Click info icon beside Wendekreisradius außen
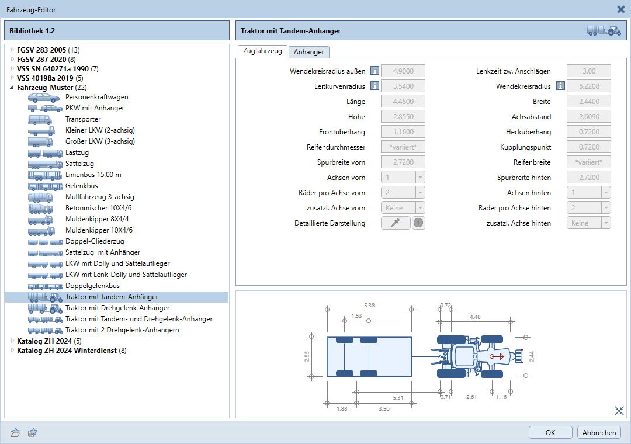This screenshot has width=631, height=444. point(375,71)
